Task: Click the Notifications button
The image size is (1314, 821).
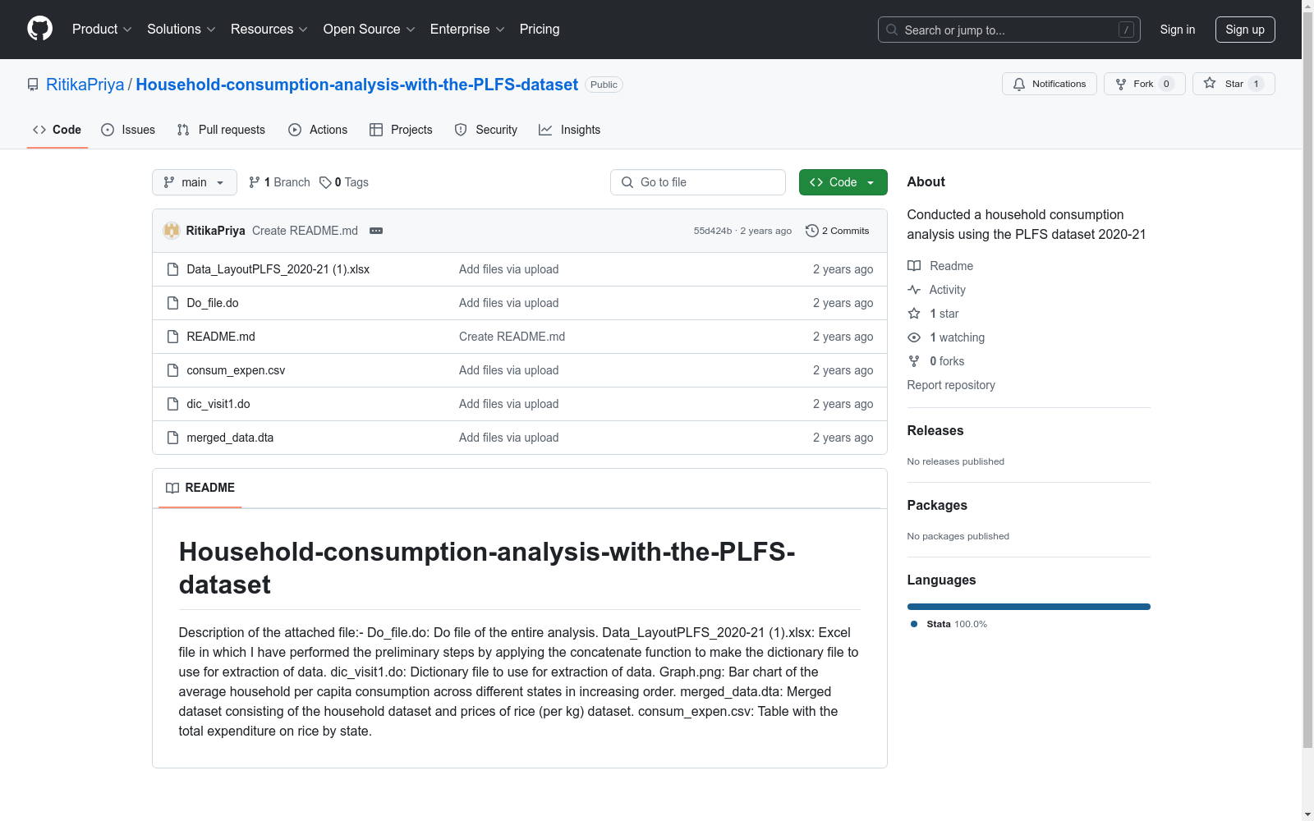Action: pyautogui.click(x=1050, y=84)
